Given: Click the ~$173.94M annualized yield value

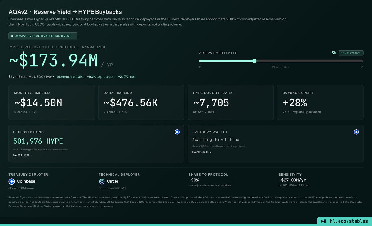Looking at the screenshot, I should coord(53,61).
